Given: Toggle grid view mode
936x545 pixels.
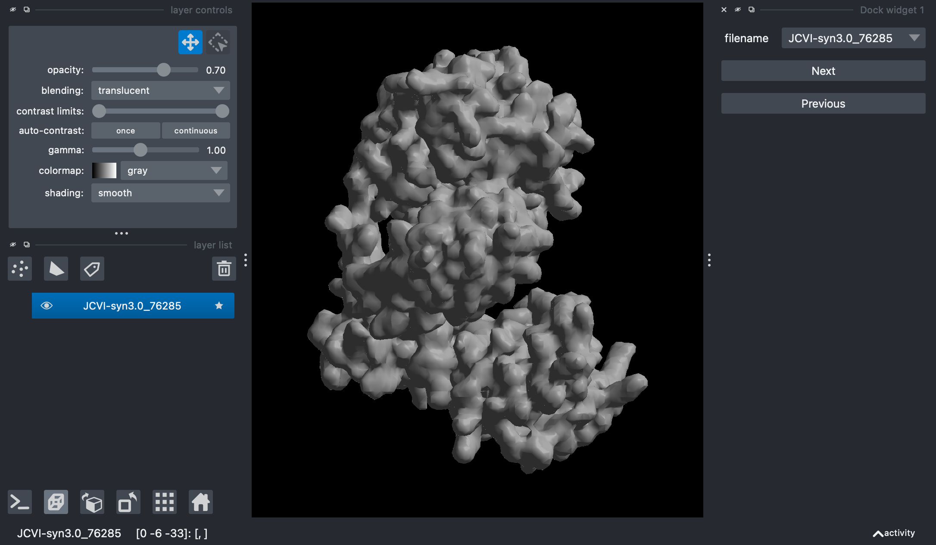Looking at the screenshot, I should click(164, 502).
